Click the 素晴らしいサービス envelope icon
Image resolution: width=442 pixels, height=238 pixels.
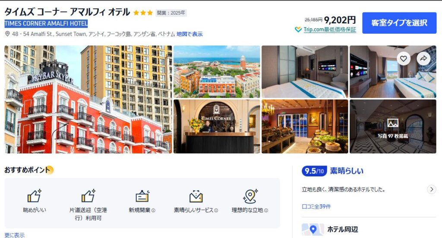196,196
